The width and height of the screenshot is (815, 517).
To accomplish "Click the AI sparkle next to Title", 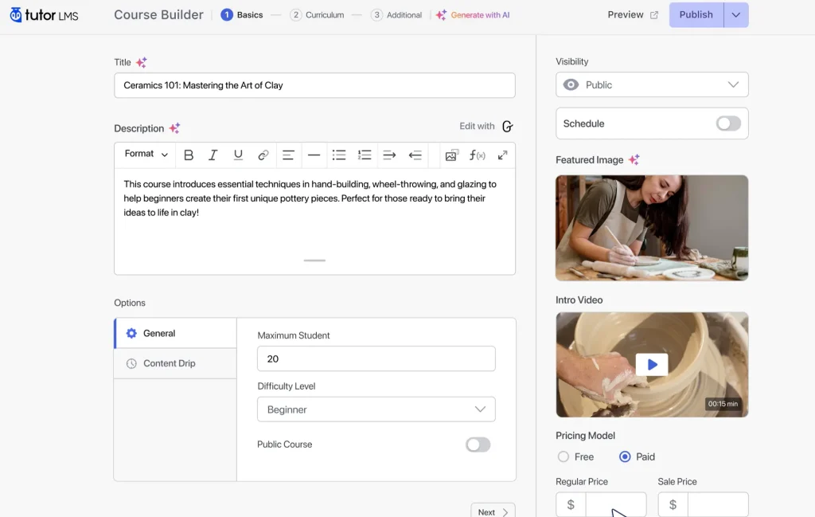I will coord(141,62).
